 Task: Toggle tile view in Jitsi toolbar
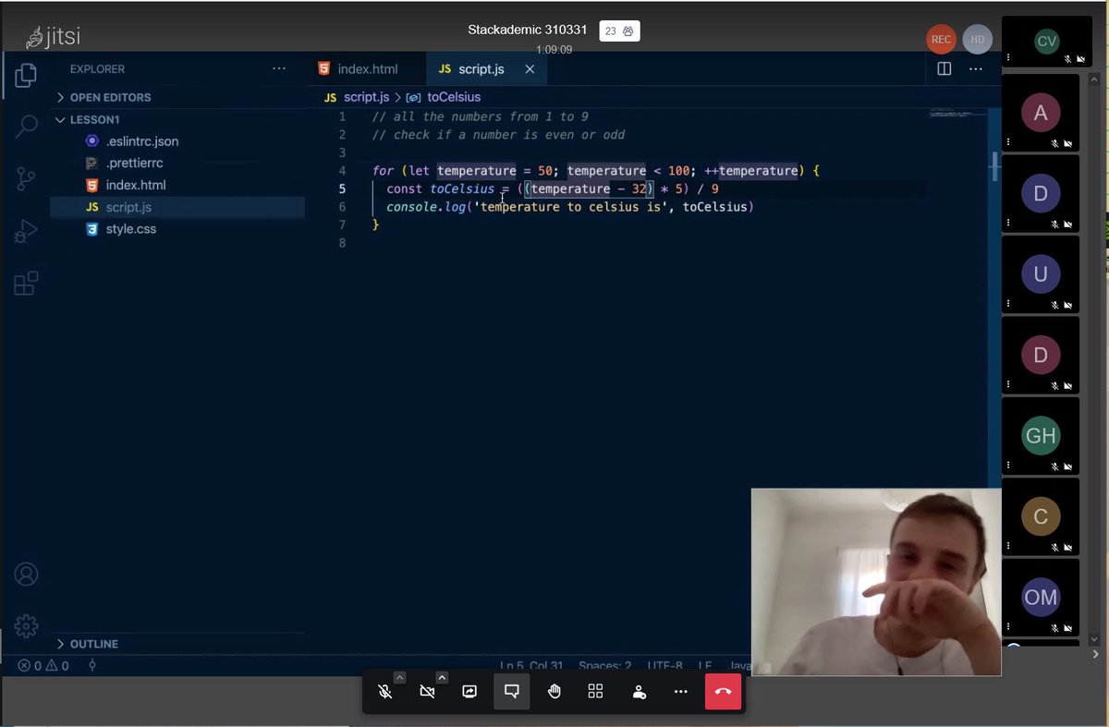click(x=595, y=691)
